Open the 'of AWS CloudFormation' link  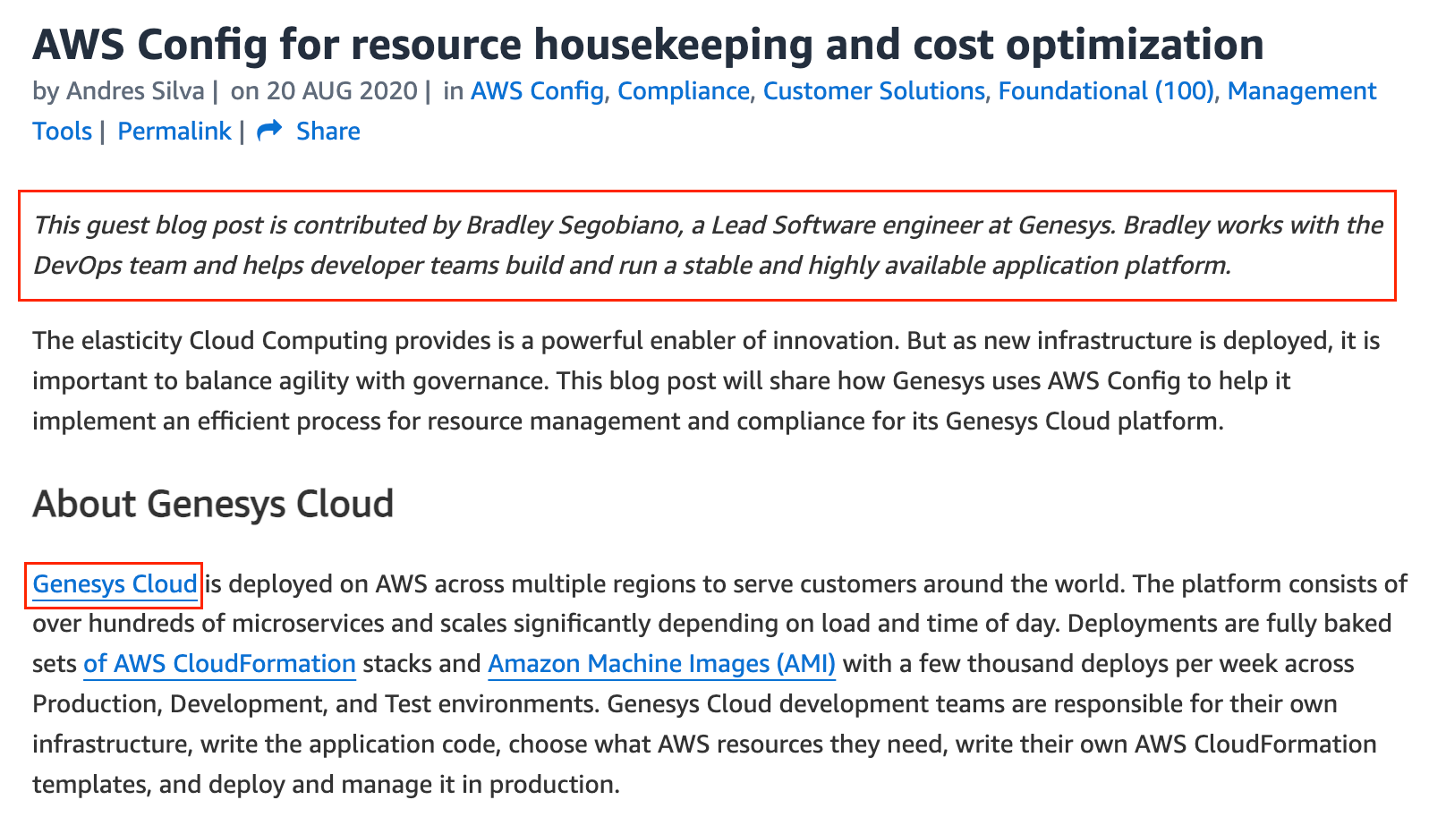click(220, 664)
